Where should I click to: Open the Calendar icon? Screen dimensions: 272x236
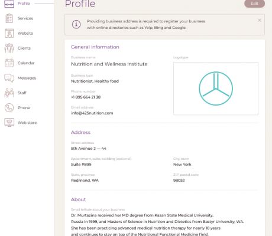pyautogui.click(x=9, y=63)
